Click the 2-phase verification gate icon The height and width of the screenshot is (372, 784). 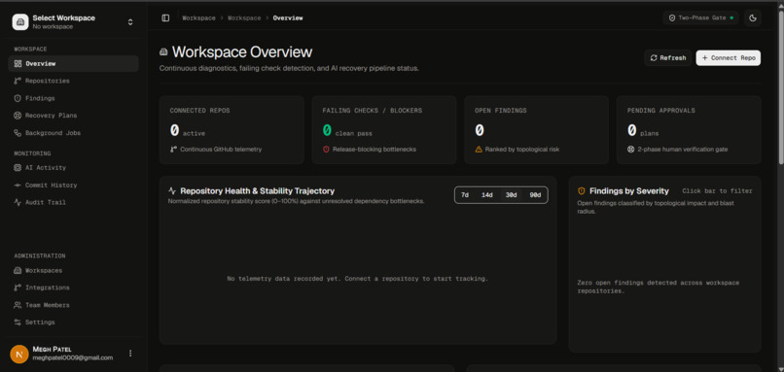pos(631,150)
